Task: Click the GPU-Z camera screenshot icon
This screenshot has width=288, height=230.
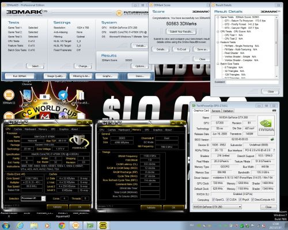Action: [x=274, y=110]
